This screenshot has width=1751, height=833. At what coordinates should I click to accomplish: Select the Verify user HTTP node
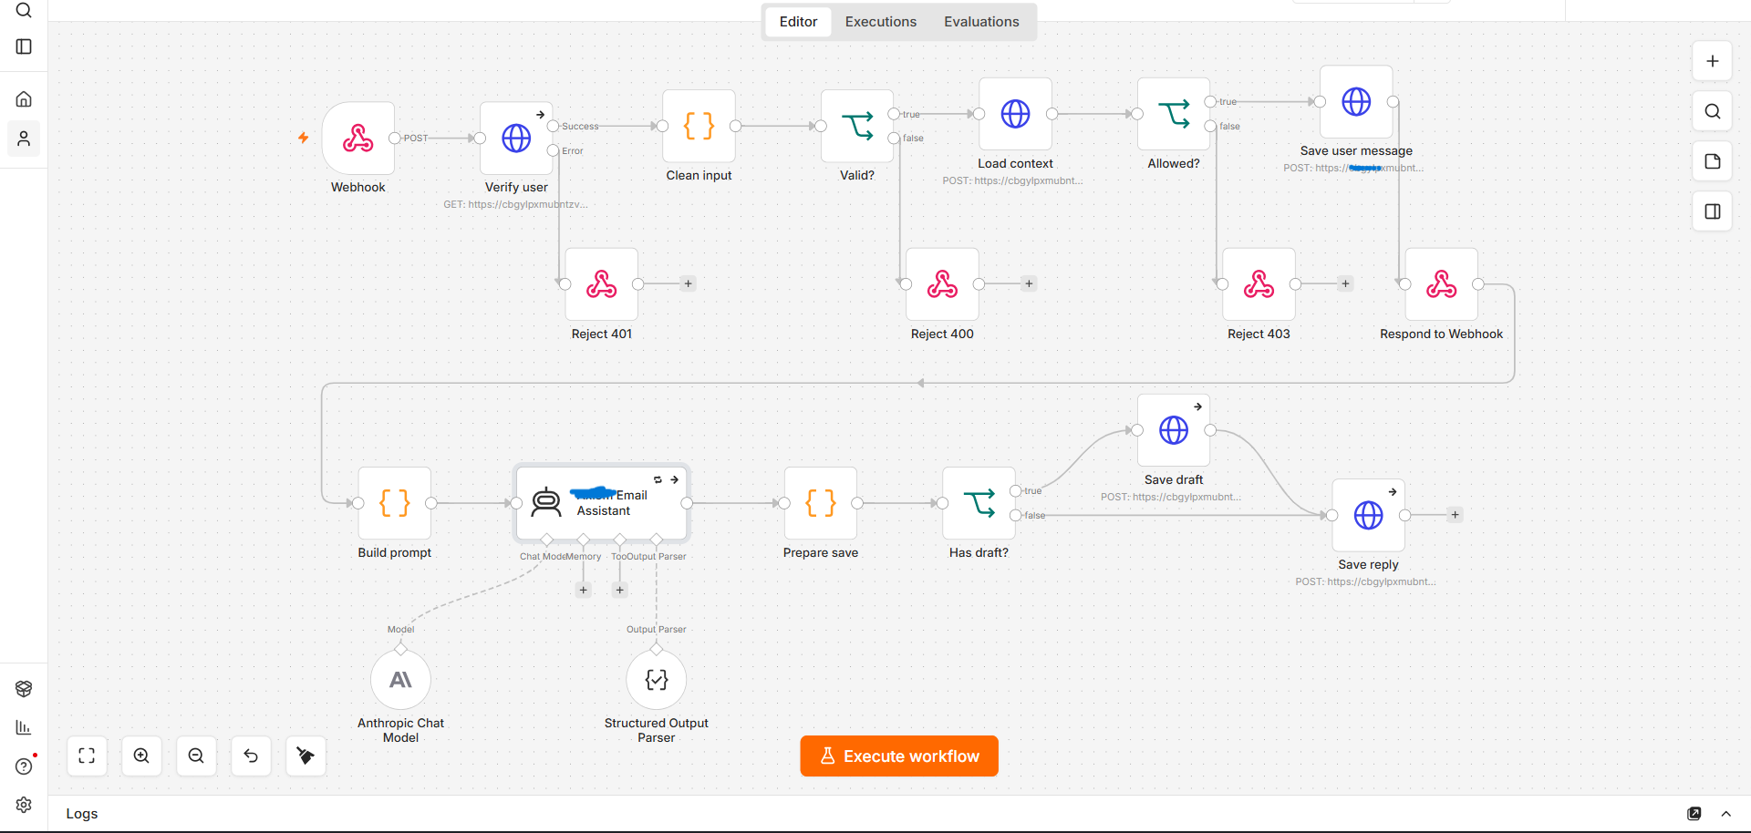[516, 139]
